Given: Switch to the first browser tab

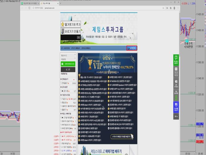Looking at the screenshot, I should 30,3.
